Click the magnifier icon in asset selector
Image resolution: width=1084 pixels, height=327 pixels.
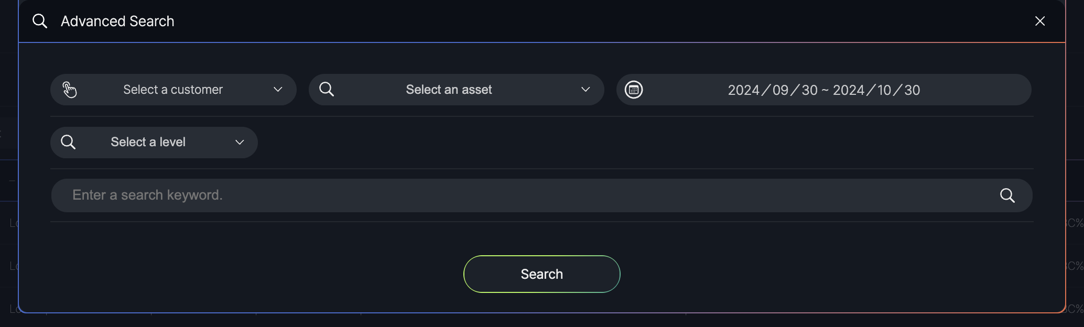(327, 89)
